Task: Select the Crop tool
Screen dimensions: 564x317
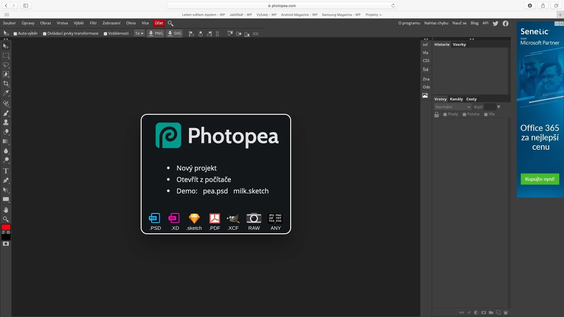Action: (x=6, y=84)
